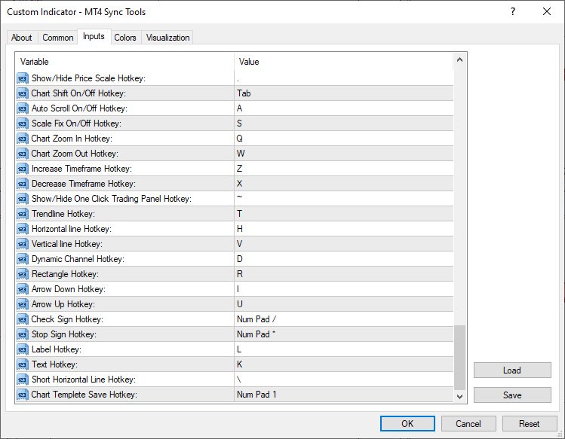Click the Cancel button

tap(468, 423)
